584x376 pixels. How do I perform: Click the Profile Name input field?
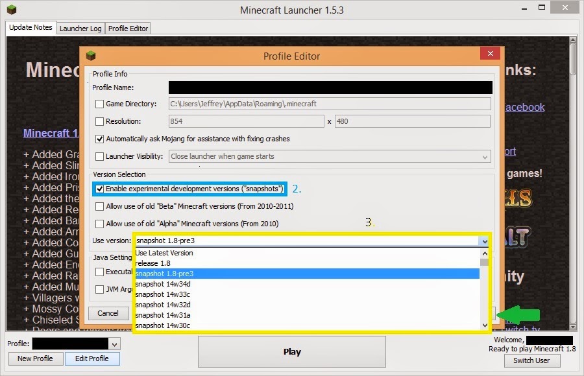point(330,88)
